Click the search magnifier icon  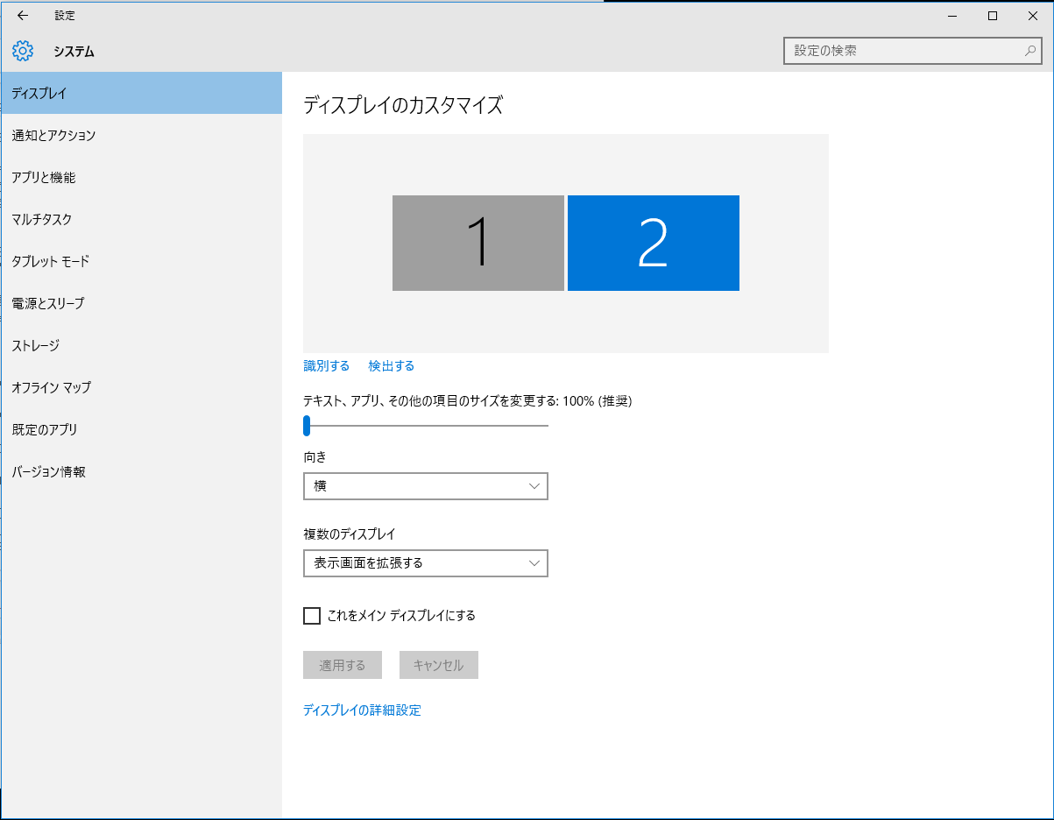point(1030,51)
